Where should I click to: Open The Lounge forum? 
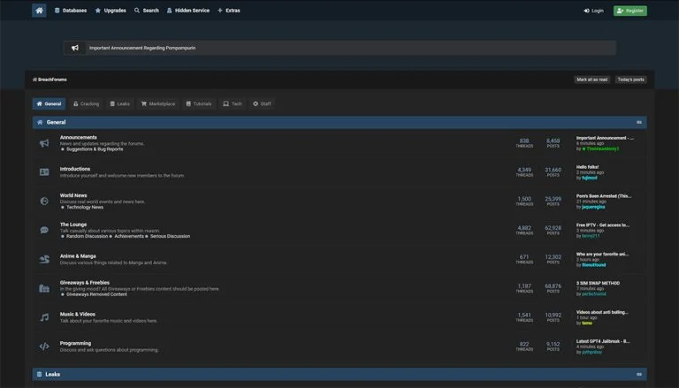pyautogui.click(x=73, y=224)
